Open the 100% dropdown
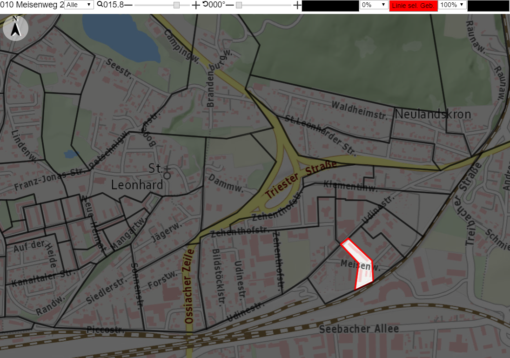 pos(452,5)
